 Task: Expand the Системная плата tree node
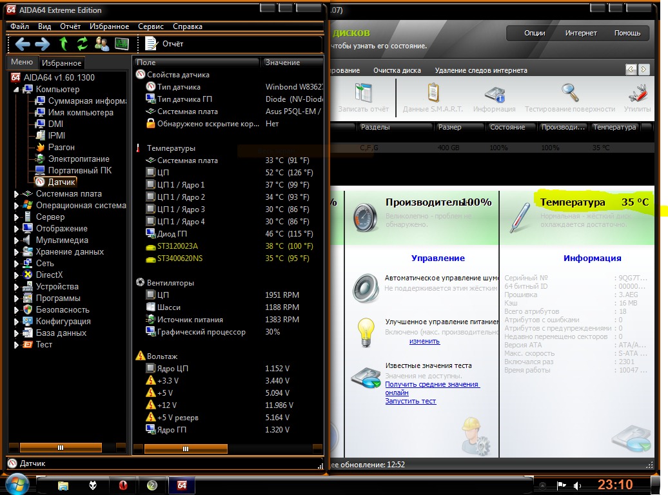coord(16,194)
